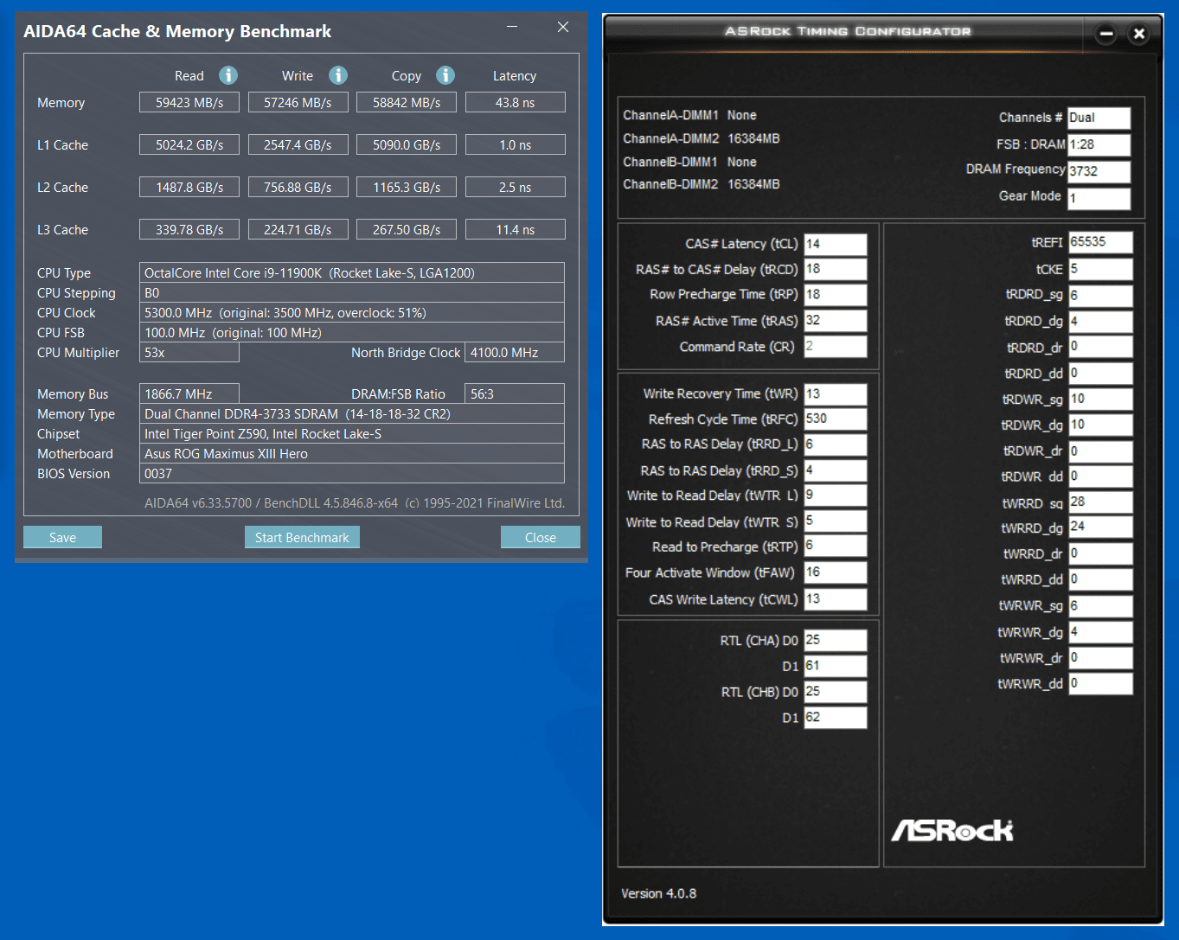This screenshot has height=940, width=1179.
Task: Click the Refresh Cycle Time (tRFC) field
Action: tap(836, 419)
